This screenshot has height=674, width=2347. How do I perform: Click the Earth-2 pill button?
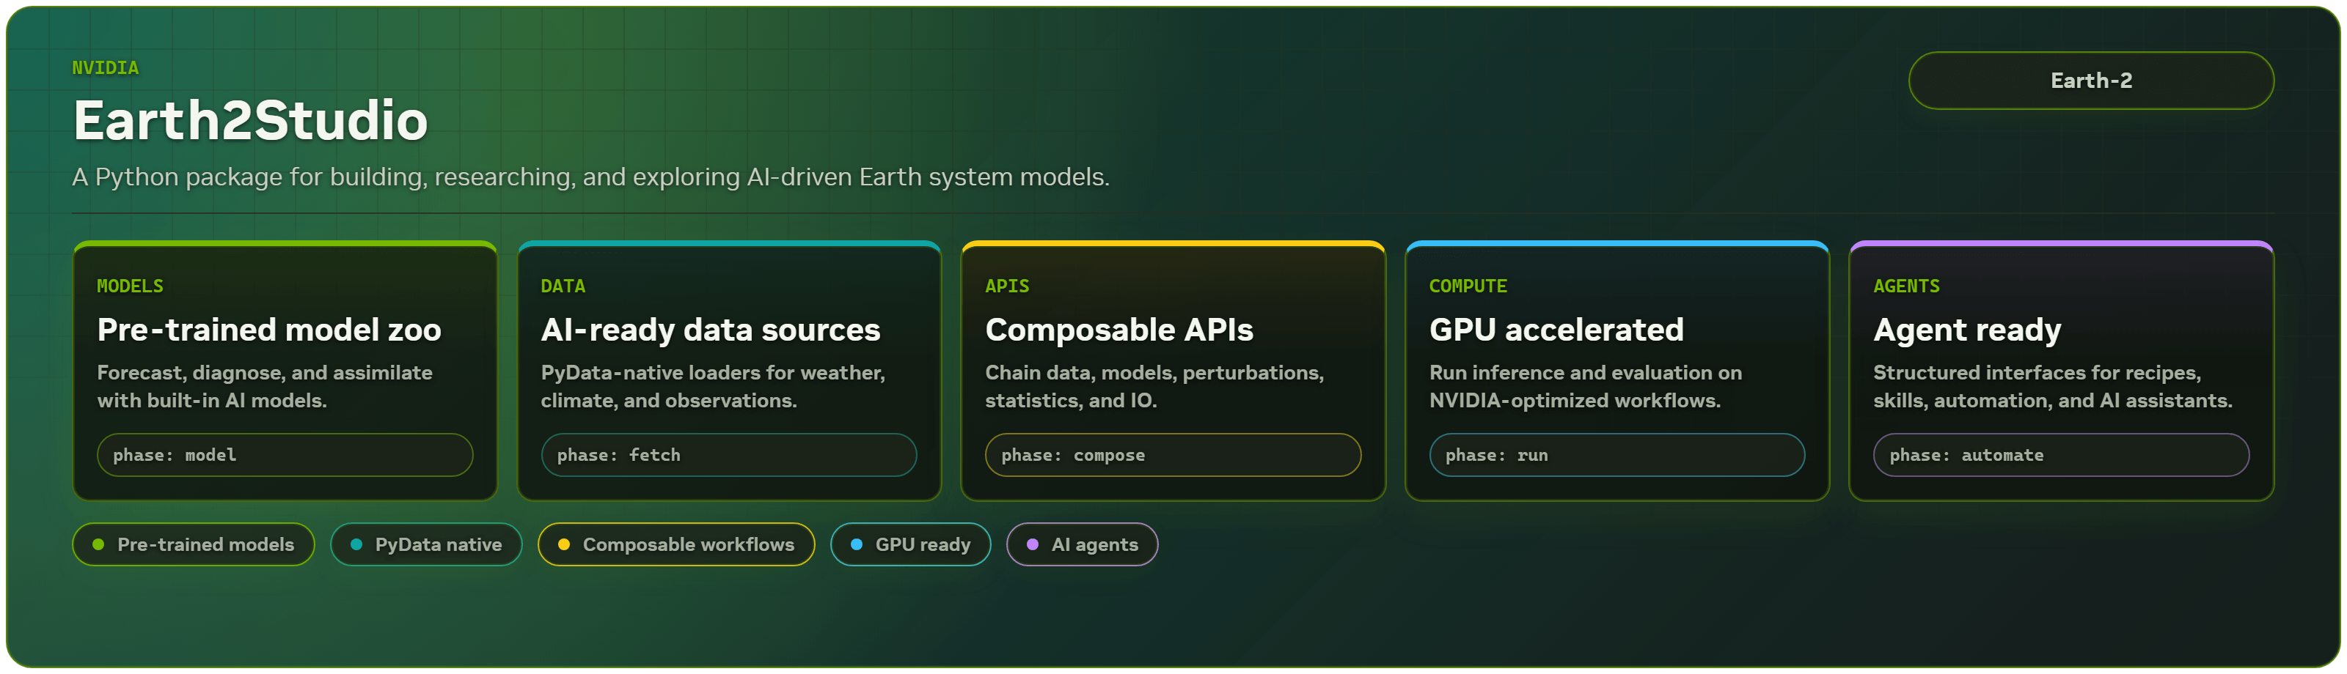click(2090, 80)
